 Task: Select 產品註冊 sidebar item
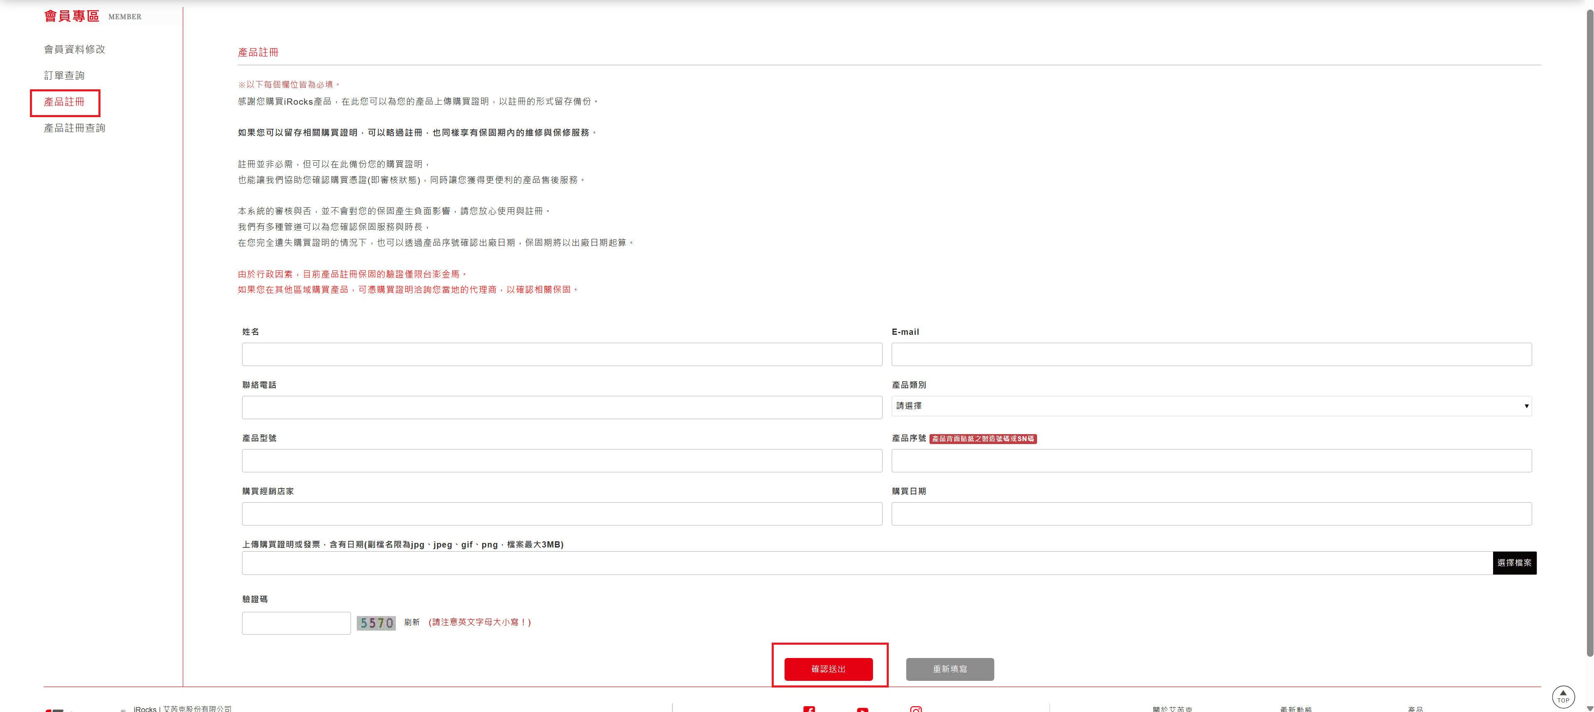pyautogui.click(x=64, y=102)
